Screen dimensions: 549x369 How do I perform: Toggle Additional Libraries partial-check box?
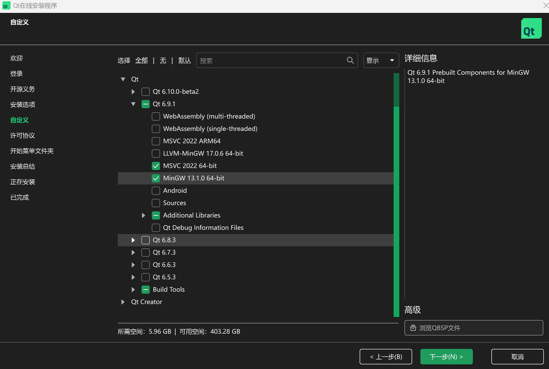pyautogui.click(x=156, y=215)
